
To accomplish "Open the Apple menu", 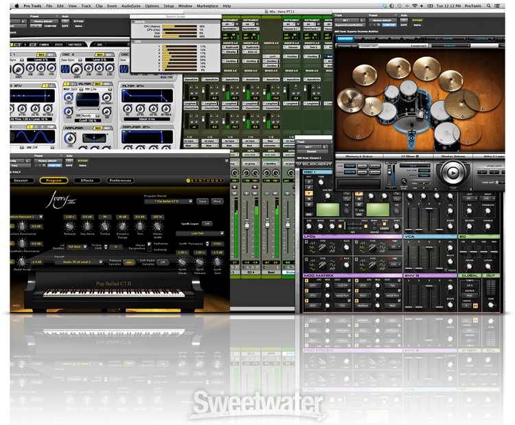I will tap(16, 5).
